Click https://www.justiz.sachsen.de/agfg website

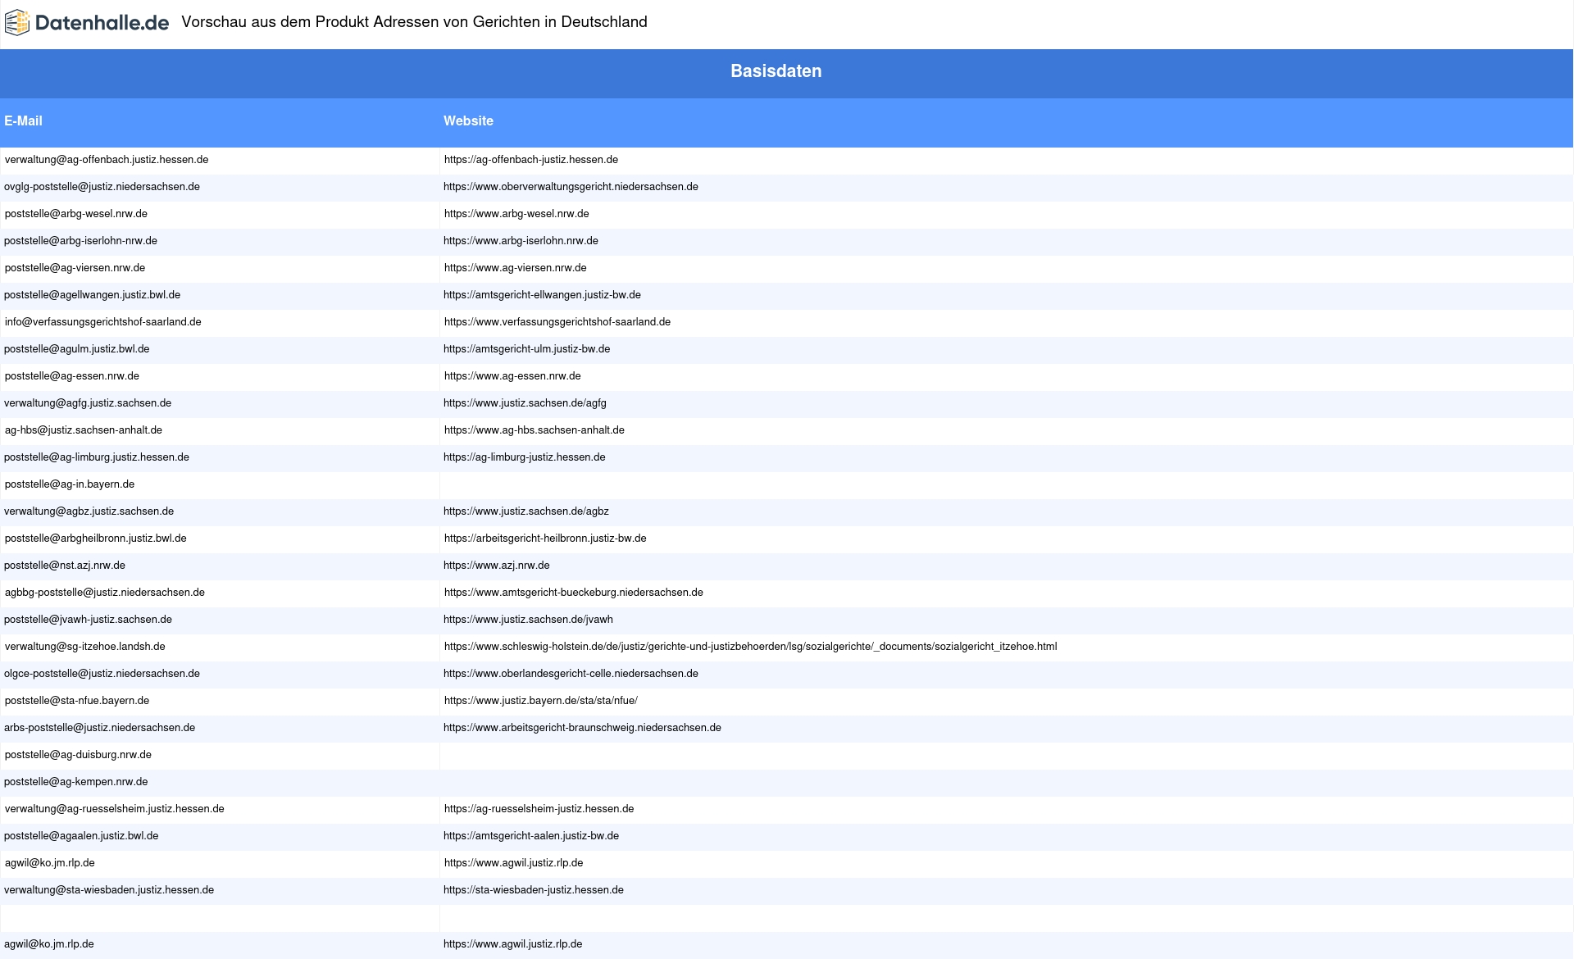click(x=525, y=403)
